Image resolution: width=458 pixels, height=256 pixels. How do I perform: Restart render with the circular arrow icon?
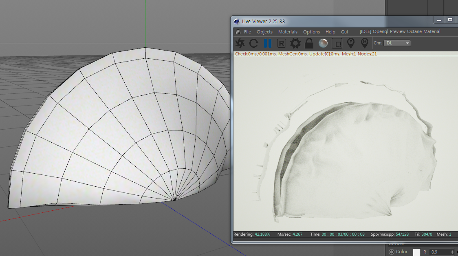coord(254,43)
